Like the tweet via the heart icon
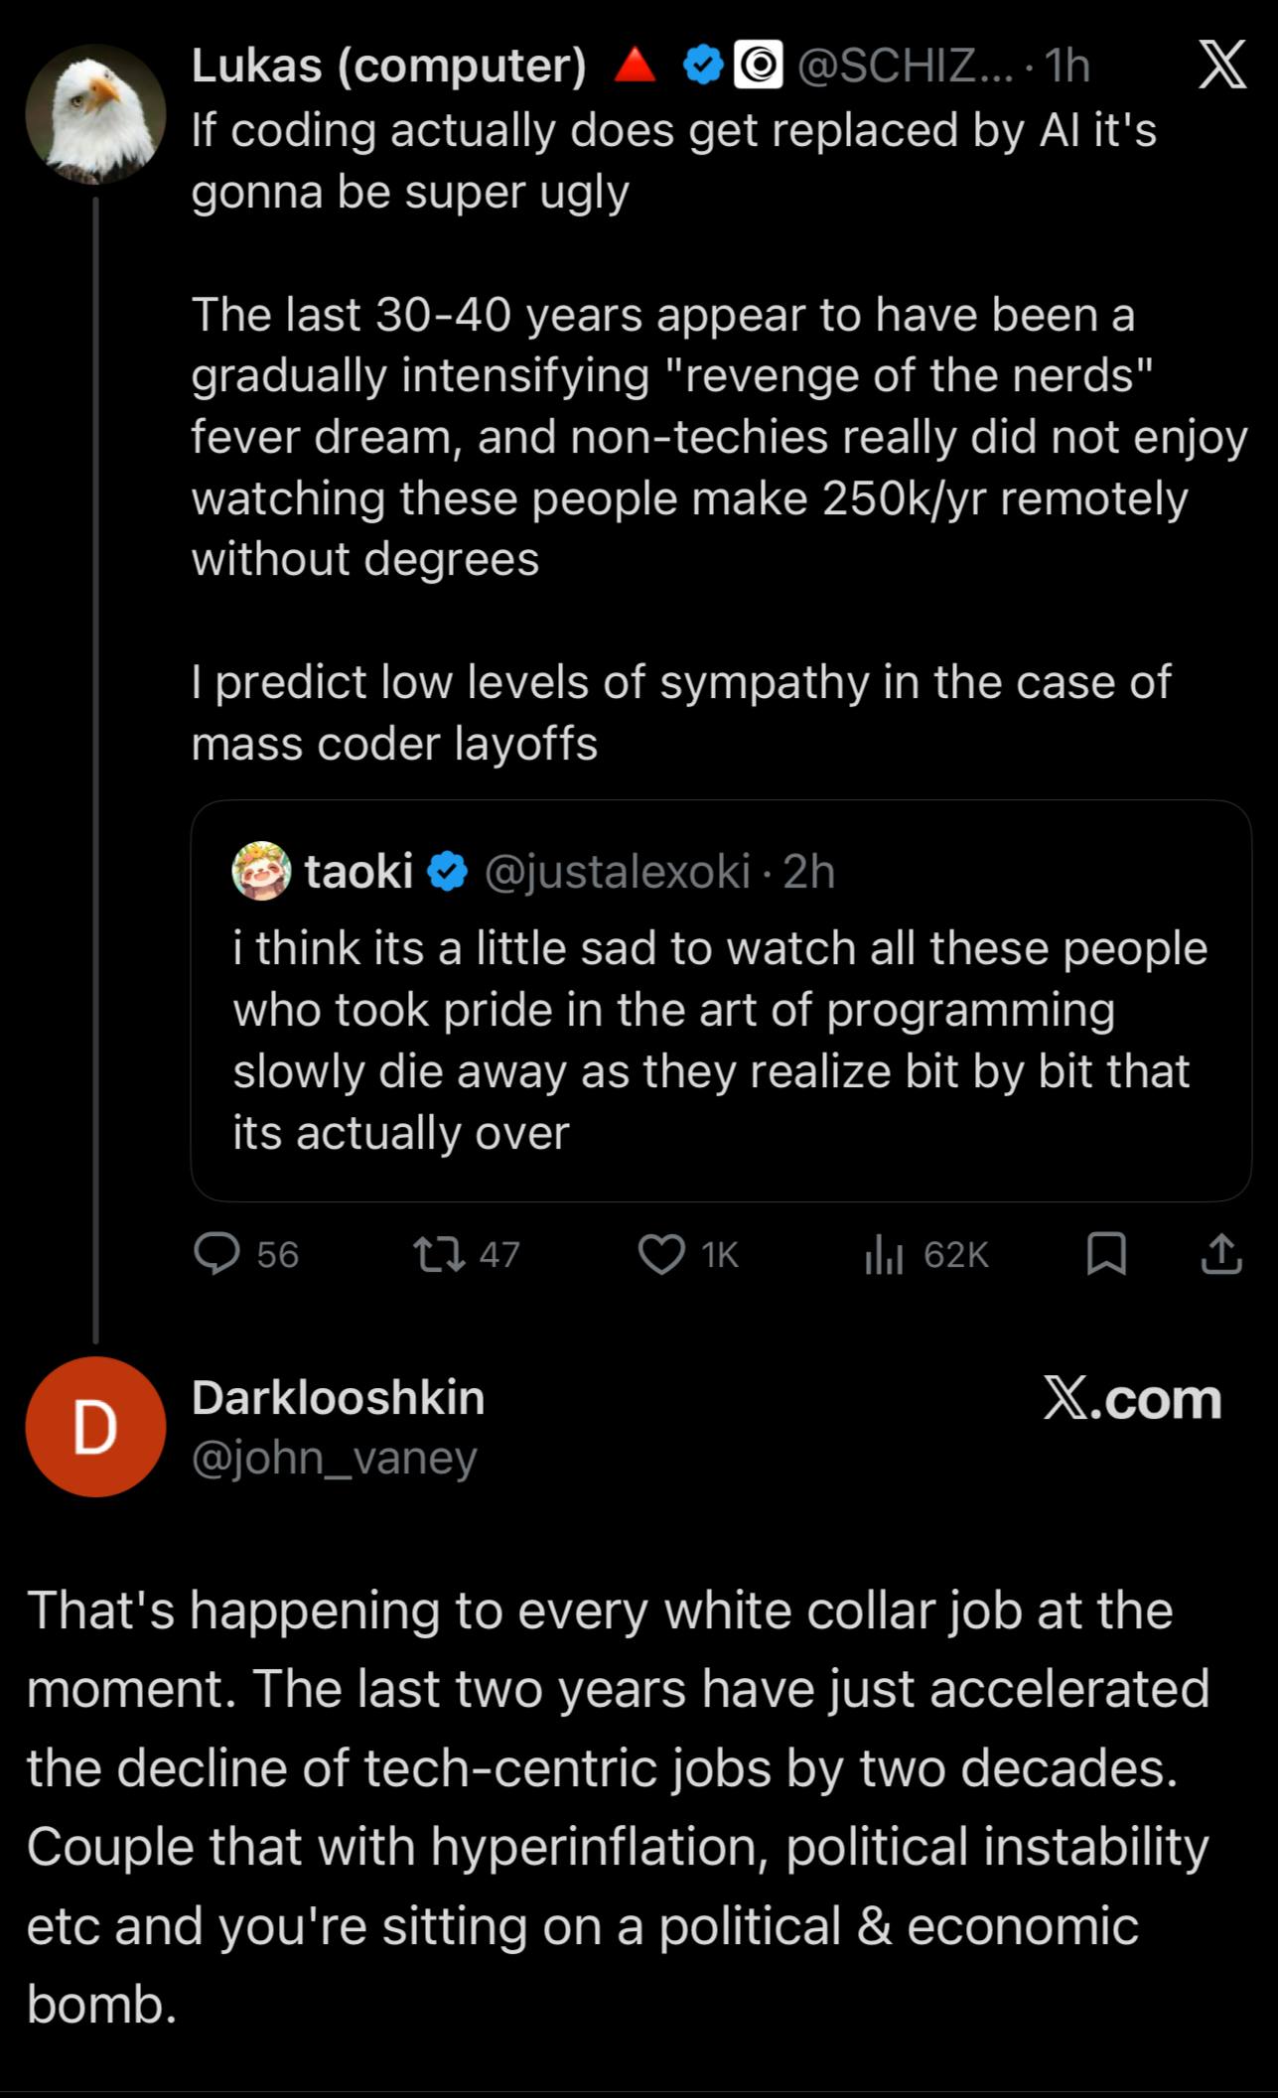 (661, 1253)
